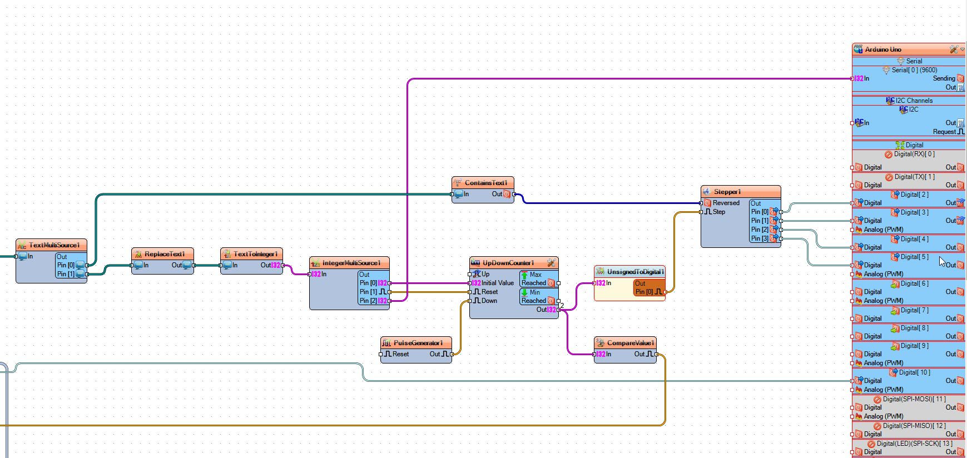Select the 'Digital(SPI-MISO)[ 12 ]' label
Screen dimensions: 967x458
click(914, 426)
